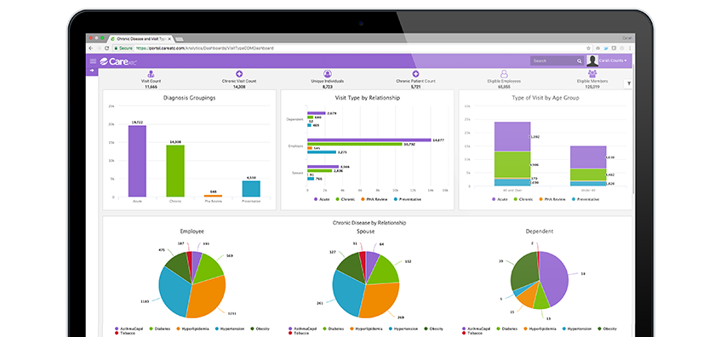Close the Chronic Disease browser tab
This screenshot has height=337, width=720.
coord(169,39)
